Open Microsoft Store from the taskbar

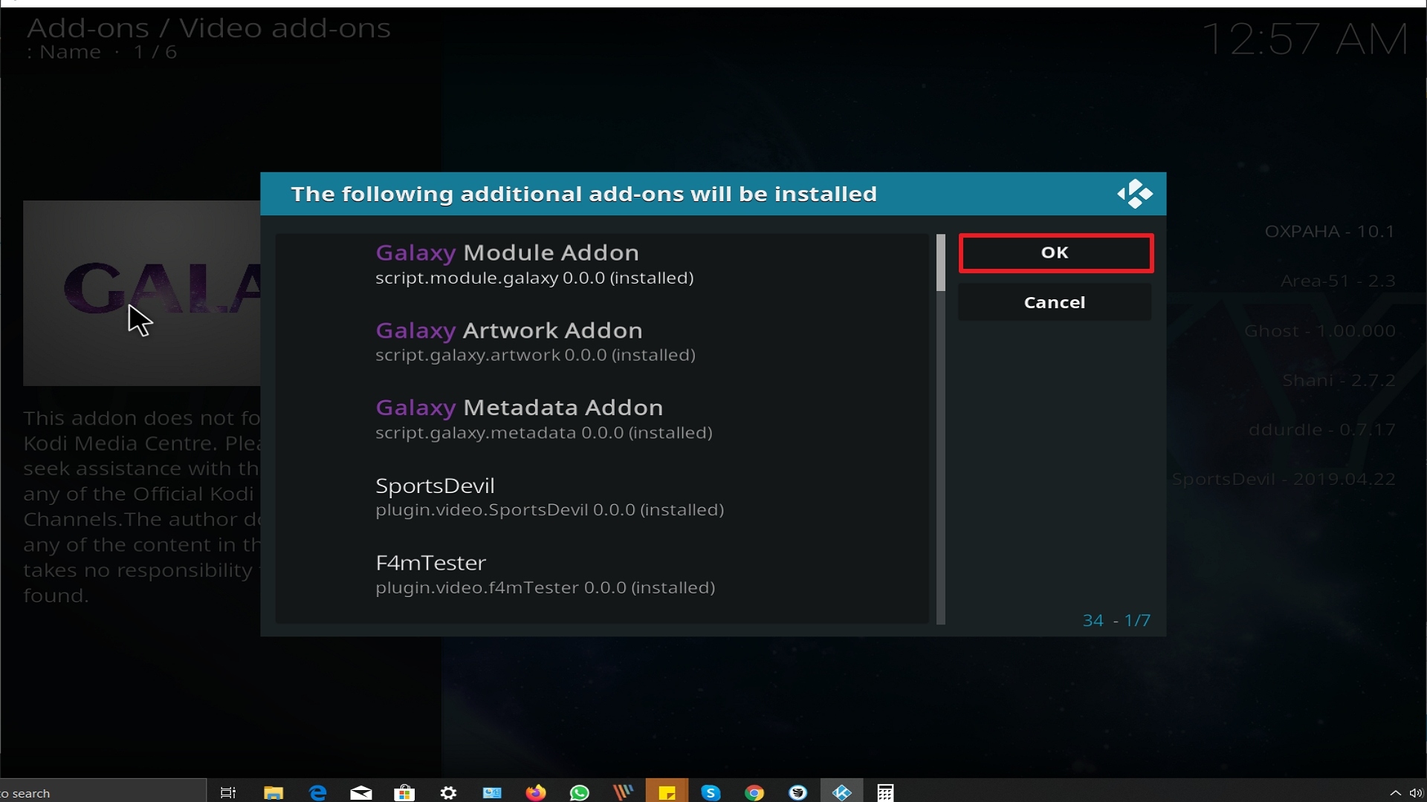[x=404, y=792]
